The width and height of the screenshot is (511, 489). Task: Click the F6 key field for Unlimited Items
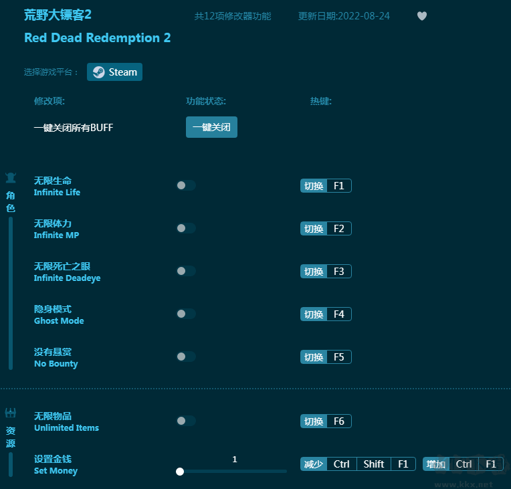coord(339,421)
